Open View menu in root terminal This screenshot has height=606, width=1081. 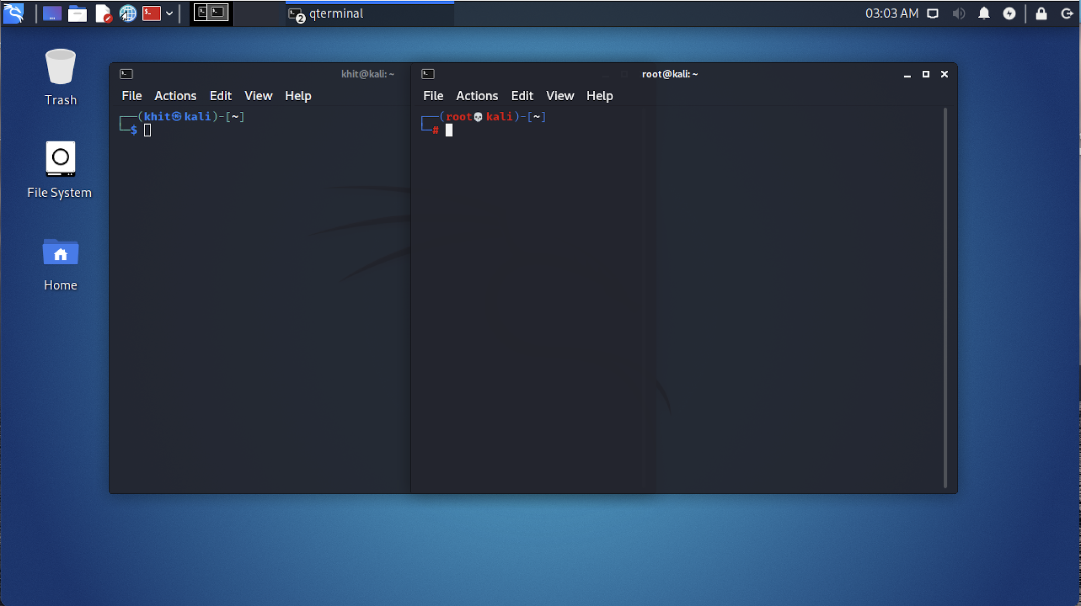[560, 95]
